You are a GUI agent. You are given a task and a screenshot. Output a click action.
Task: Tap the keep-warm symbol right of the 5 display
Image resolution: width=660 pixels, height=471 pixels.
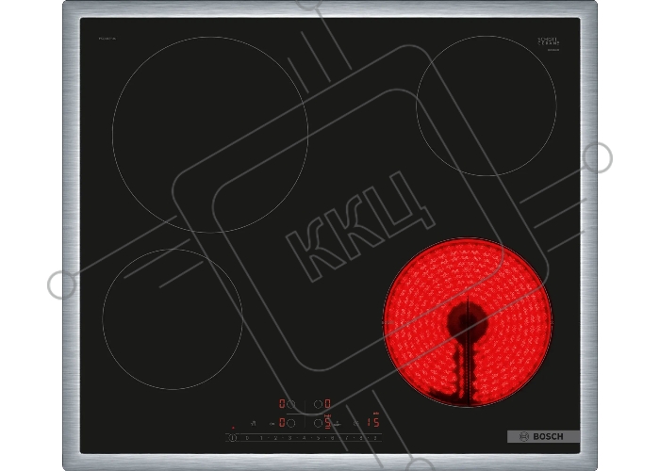click(337, 424)
